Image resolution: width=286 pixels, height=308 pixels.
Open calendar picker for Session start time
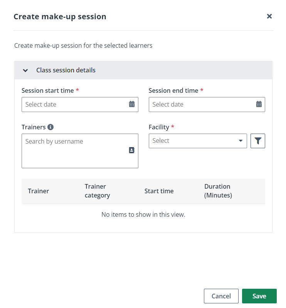click(x=131, y=104)
